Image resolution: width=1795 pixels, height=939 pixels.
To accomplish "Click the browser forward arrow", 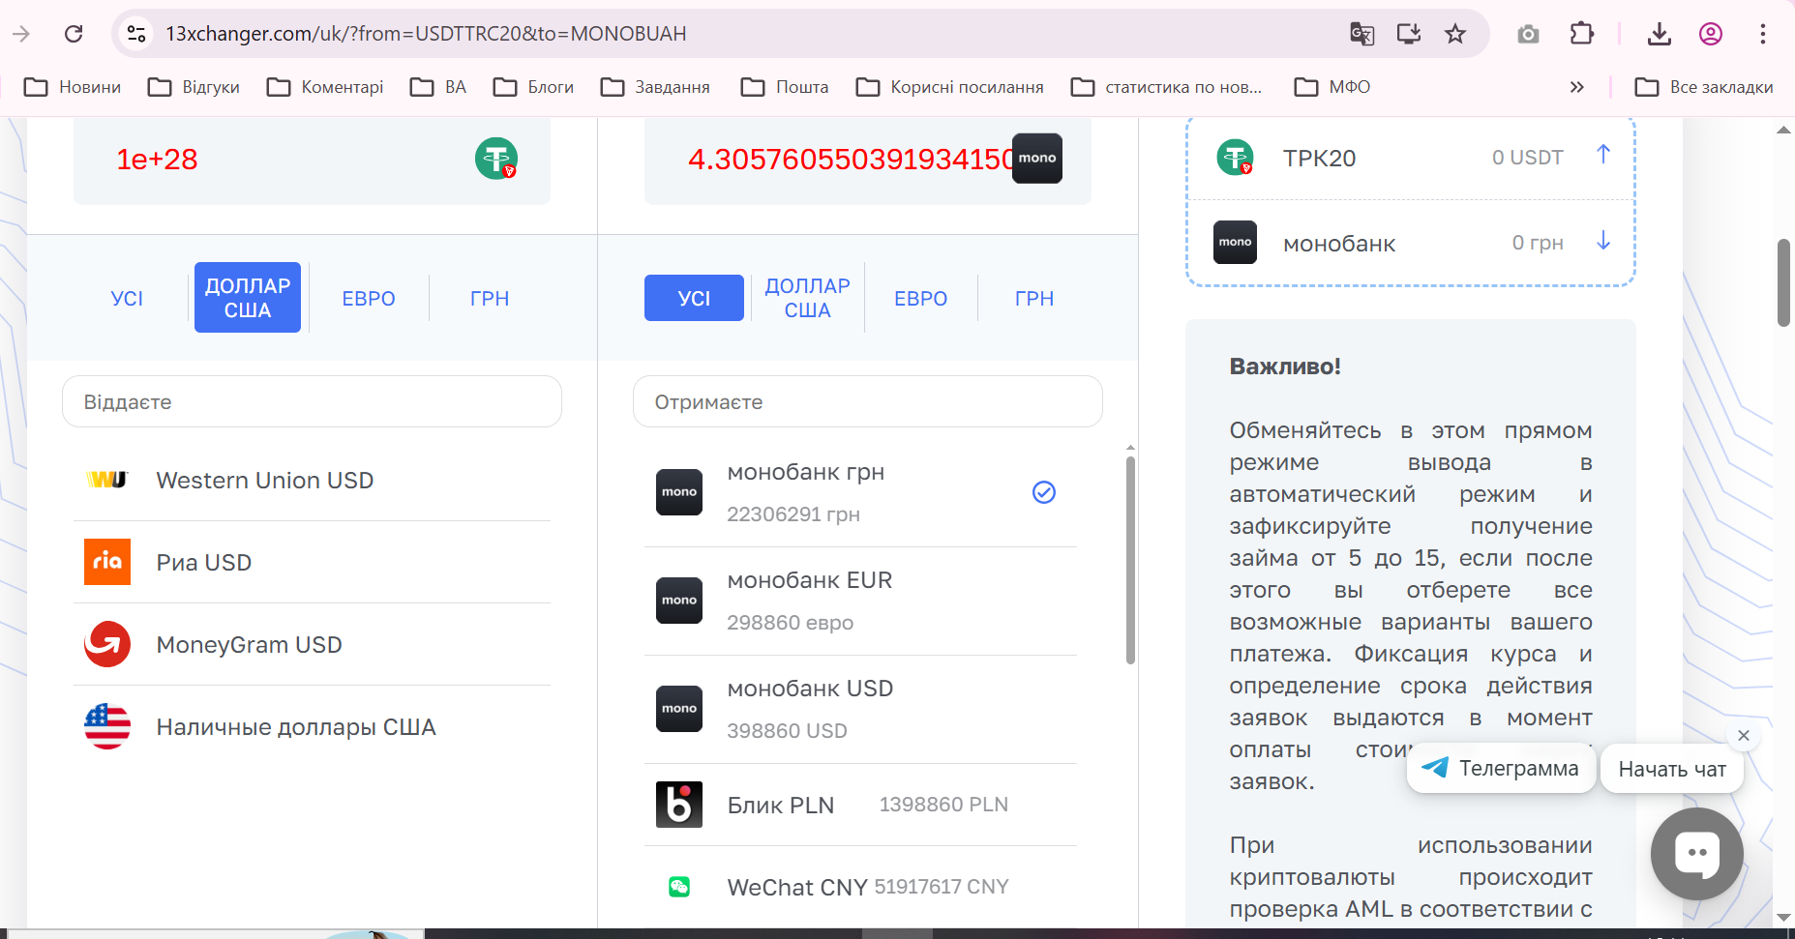I will [x=21, y=34].
